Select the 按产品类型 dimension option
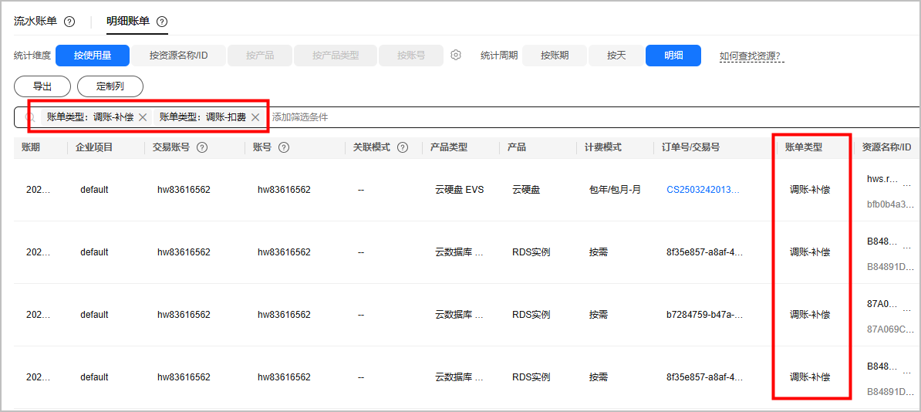This screenshot has width=921, height=412. [336, 56]
